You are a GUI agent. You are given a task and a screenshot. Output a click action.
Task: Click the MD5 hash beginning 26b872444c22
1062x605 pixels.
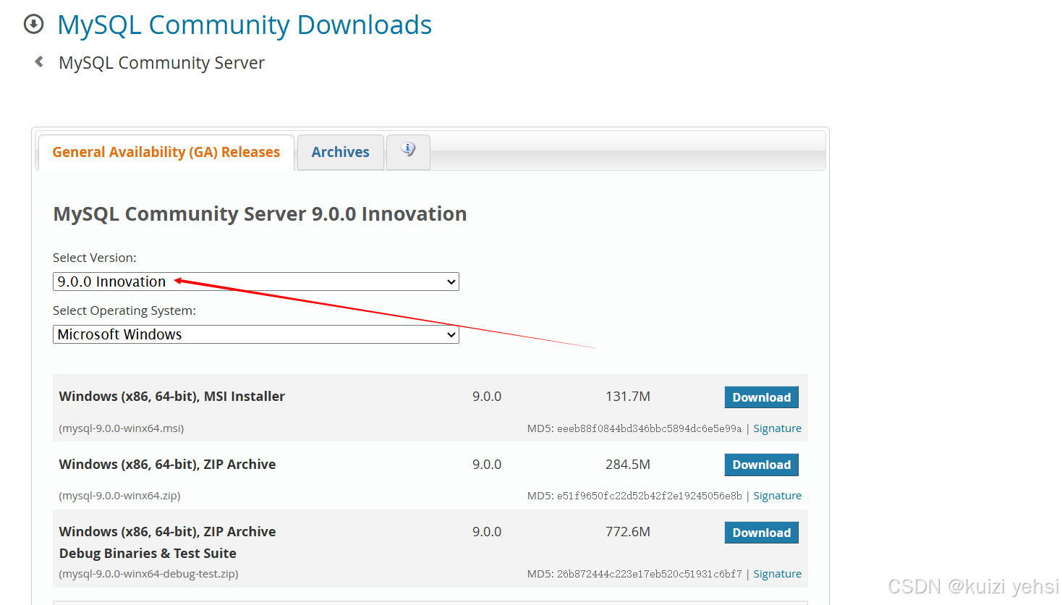click(649, 574)
